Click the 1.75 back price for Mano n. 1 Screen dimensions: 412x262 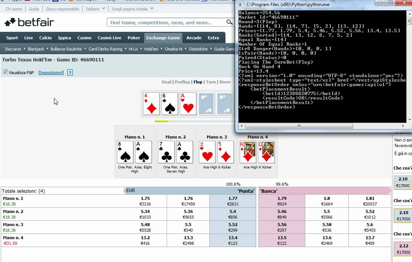click(145, 201)
